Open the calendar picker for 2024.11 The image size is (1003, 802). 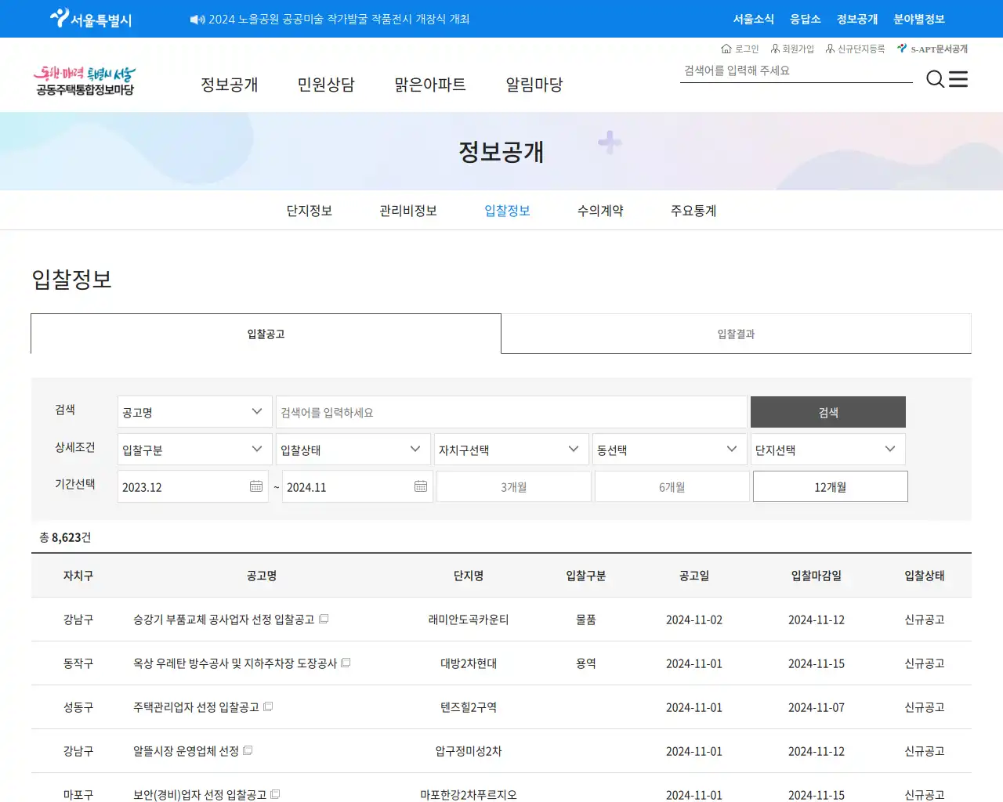(420, 486)
